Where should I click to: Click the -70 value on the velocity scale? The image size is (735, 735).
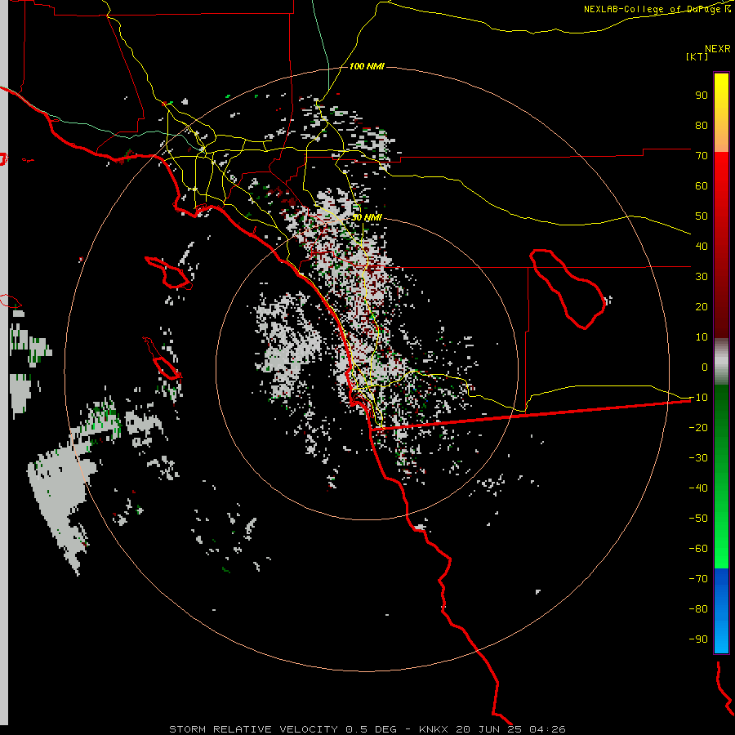[698, 579]
